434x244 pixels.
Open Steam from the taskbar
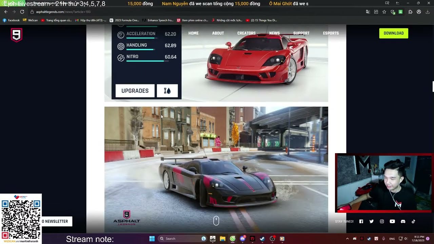[262, 239]
